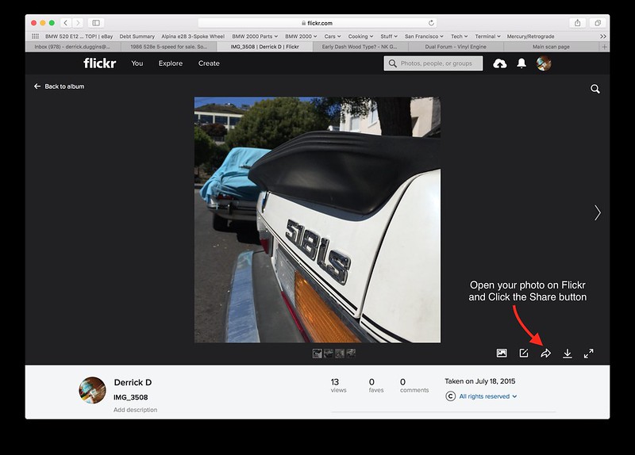Go to next photo with right chevron
Viewport: 635px width, 455px height.
coord(597,212)
